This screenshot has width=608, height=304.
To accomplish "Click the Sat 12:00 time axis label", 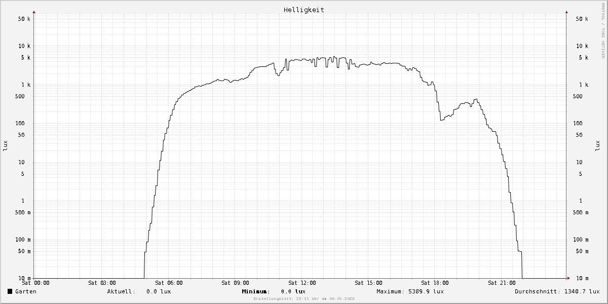I will pyautogui.click(x=302, y=283).
